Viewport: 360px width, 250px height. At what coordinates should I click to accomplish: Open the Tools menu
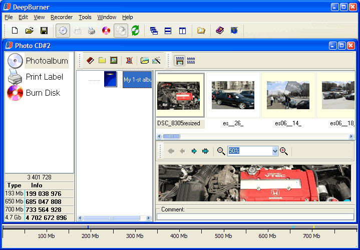tap(85, 17)
